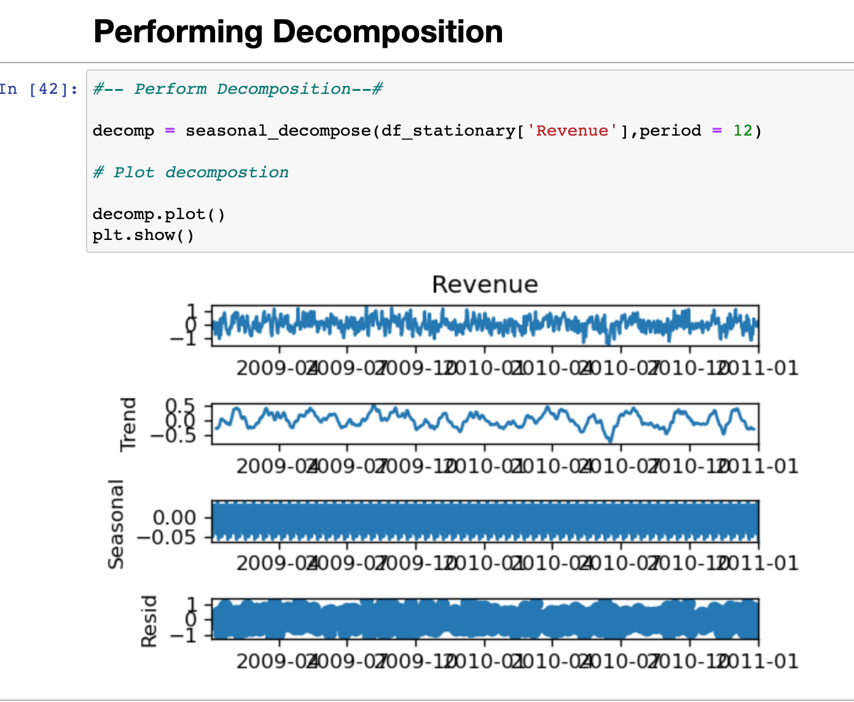This screenshot has width=854, height=702.
Task: Click the top Revenue line chart
Action: click(x=485, y=325)
